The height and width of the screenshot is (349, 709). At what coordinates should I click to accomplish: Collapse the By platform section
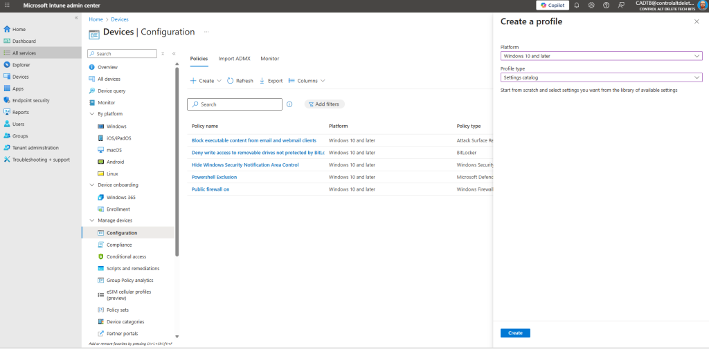[x=92, y=114]
